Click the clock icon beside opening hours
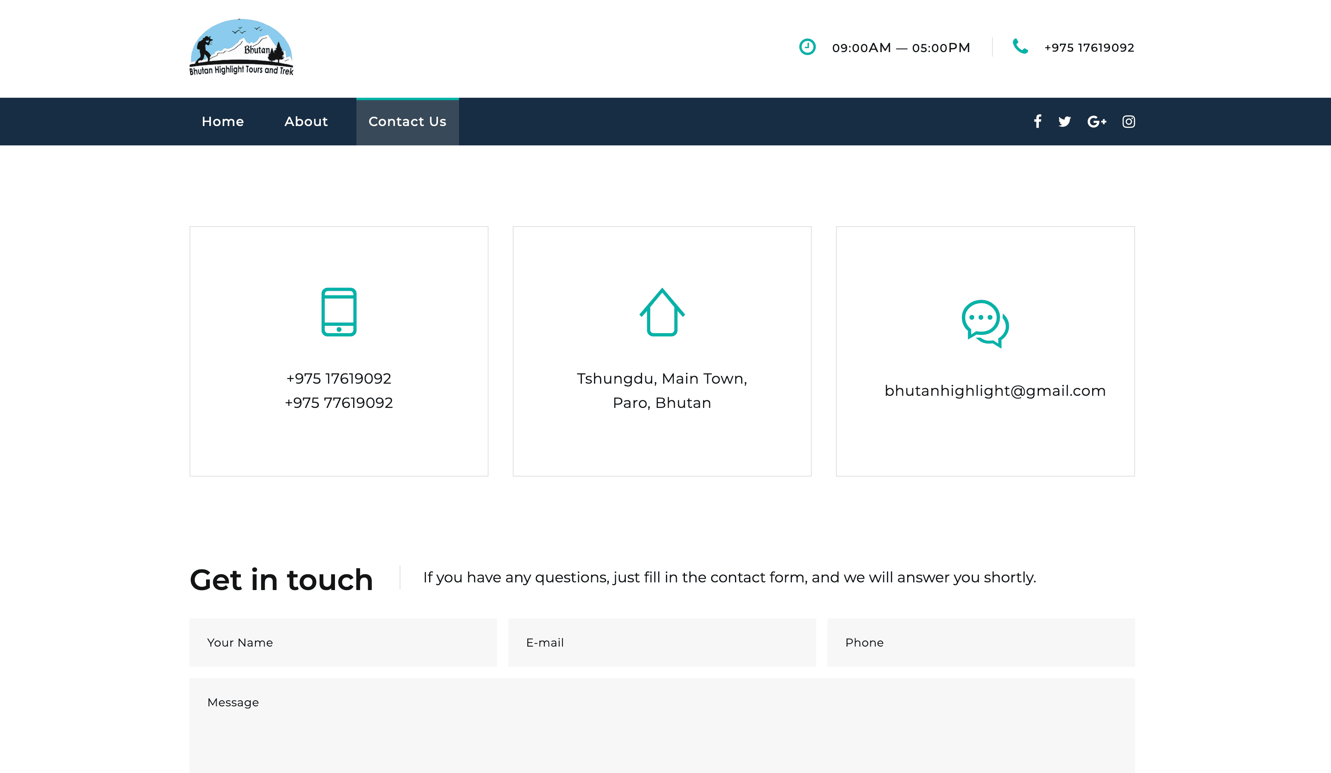1331x773 pixels. pyautogui.click(x=807, y=47)
